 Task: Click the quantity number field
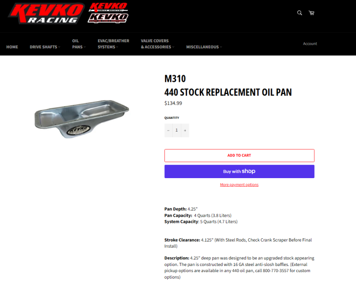pyautogui.click(x=177, y=131)
